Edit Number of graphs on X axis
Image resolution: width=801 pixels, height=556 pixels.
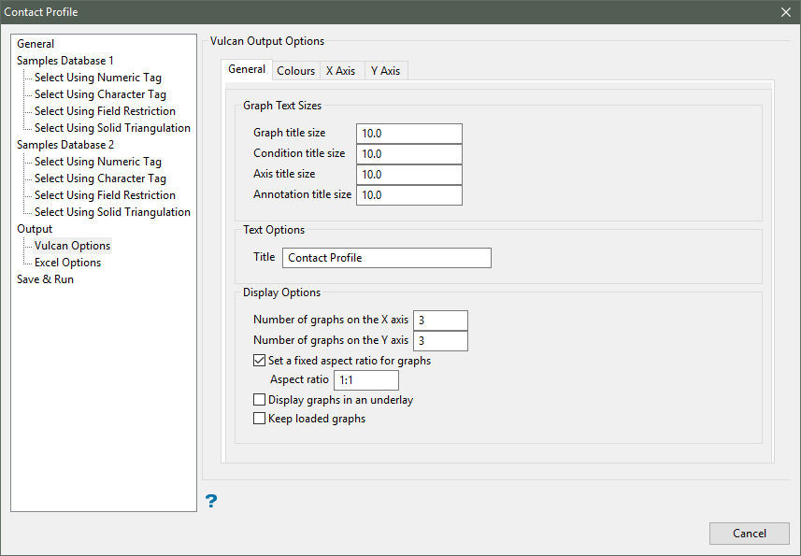pos(440,321)
